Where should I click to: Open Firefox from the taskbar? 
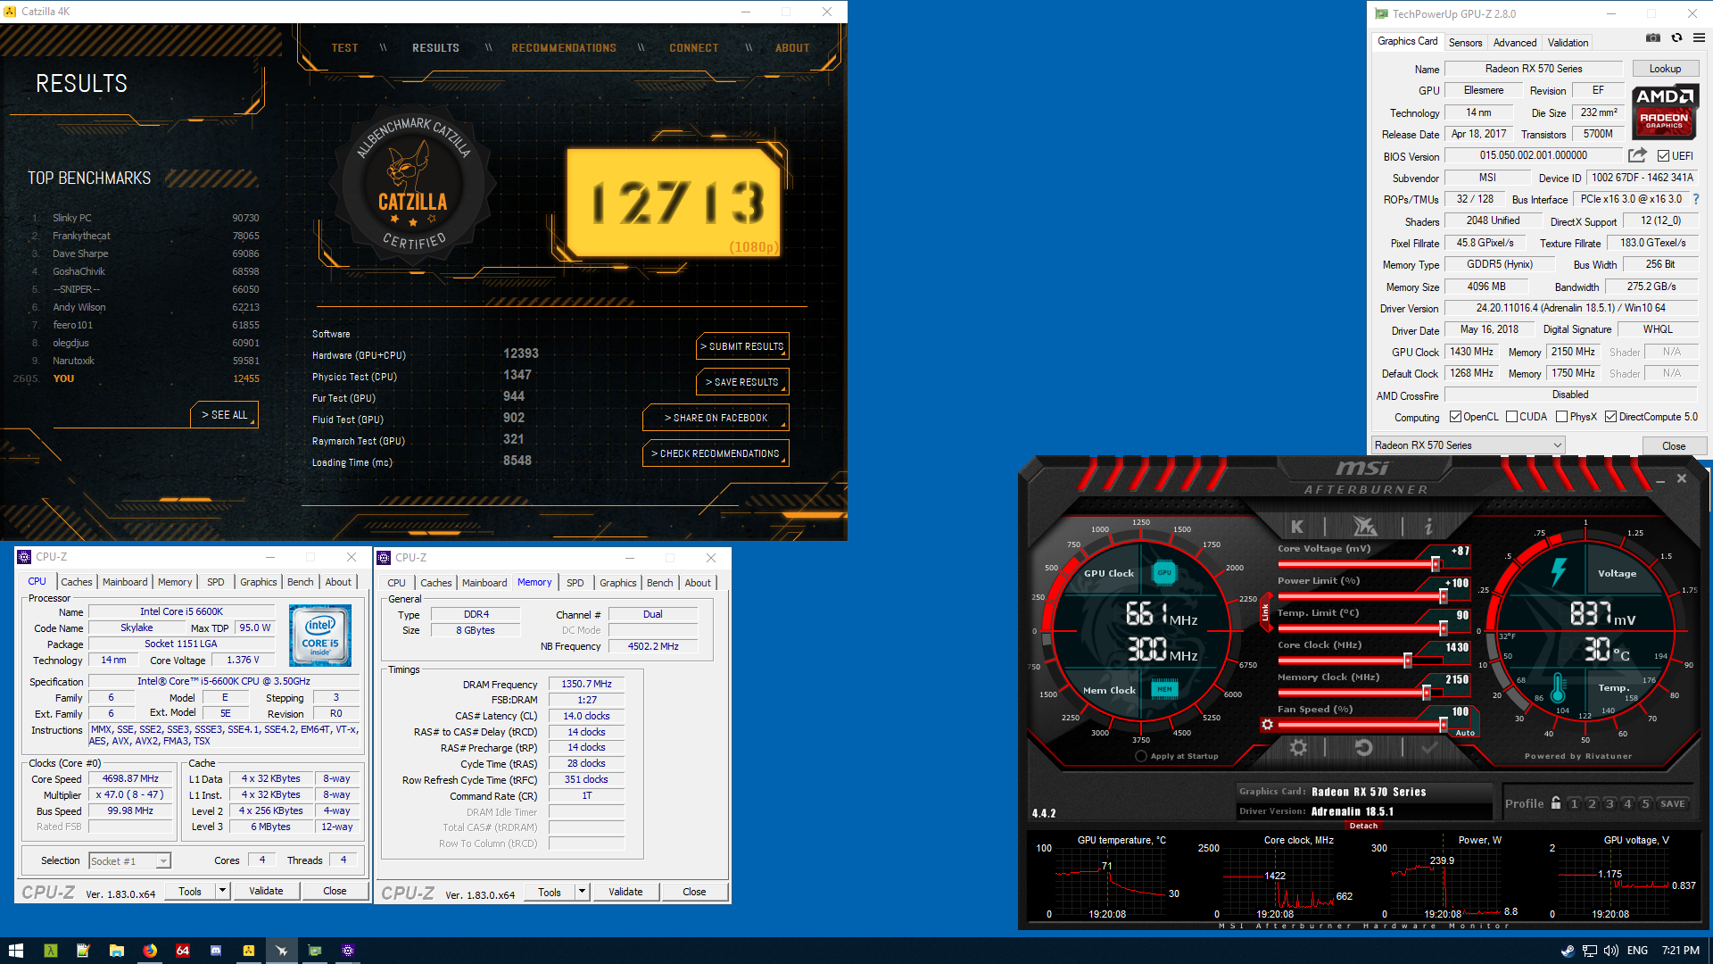click(149, 951)
